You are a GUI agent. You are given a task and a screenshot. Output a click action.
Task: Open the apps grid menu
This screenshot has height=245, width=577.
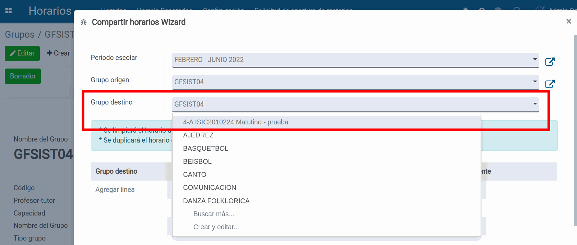9,11
